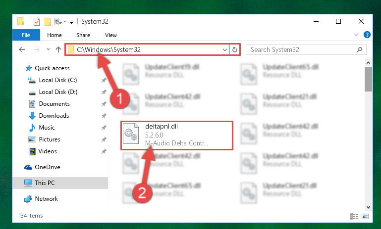Click the This PC monitor icon

(28, 183)
